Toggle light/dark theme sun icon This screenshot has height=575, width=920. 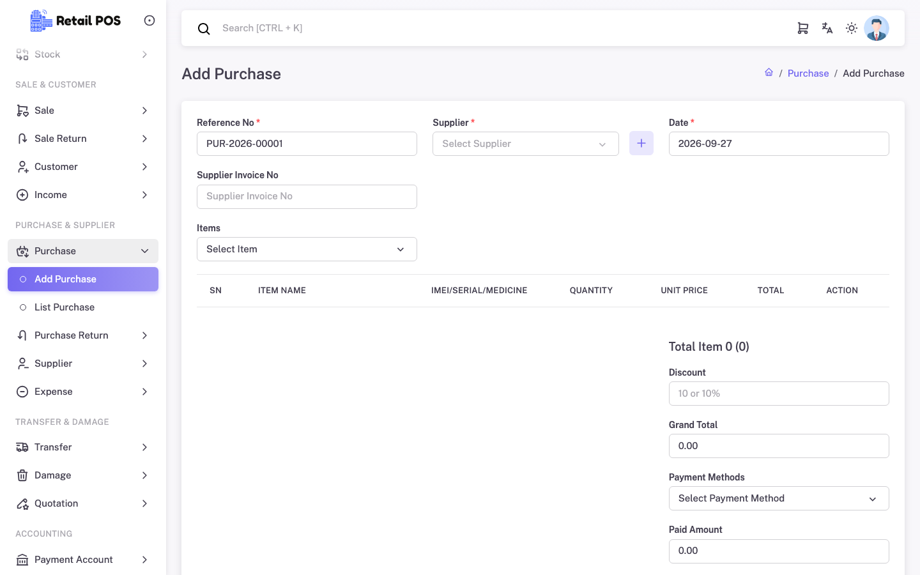[x=852, y=28]
